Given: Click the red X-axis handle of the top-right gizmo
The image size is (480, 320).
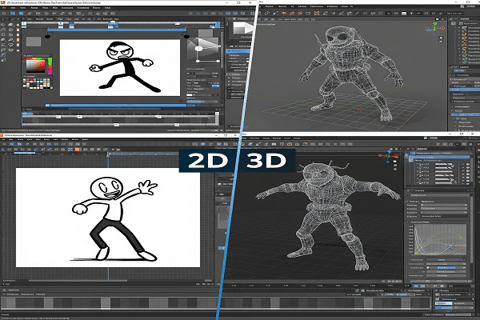Looking at the screenshot, I should 442,28.
